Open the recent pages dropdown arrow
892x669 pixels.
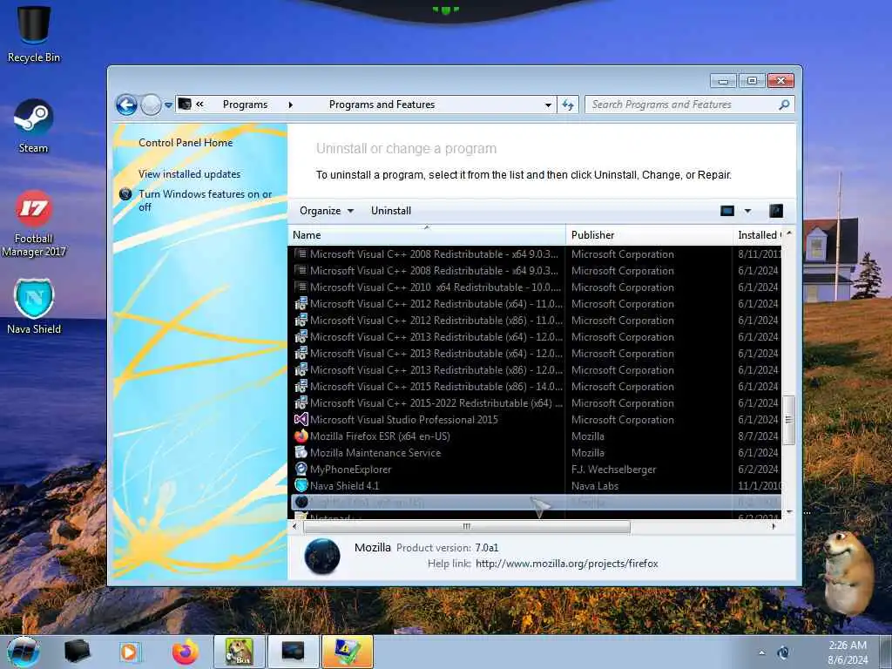click(168, 105)
